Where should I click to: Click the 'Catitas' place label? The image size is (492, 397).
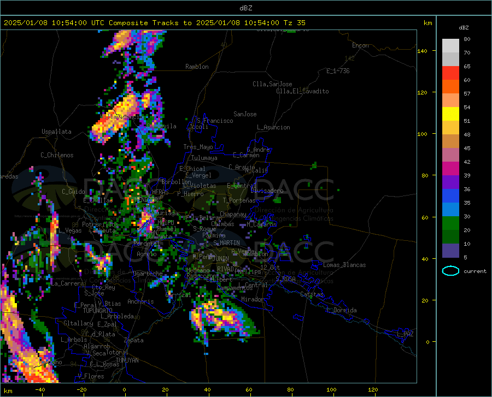click(x=312, y=294)
